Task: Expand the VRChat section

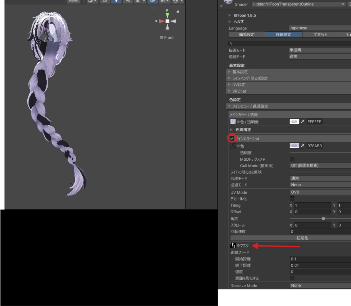Action: 289,91
